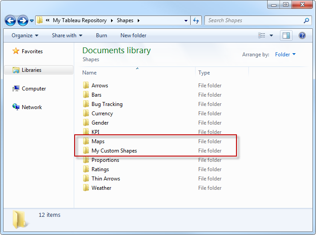Viewport: 316px width, 235px height.
Task: Open Help with question mark icon
Action: 302,35
